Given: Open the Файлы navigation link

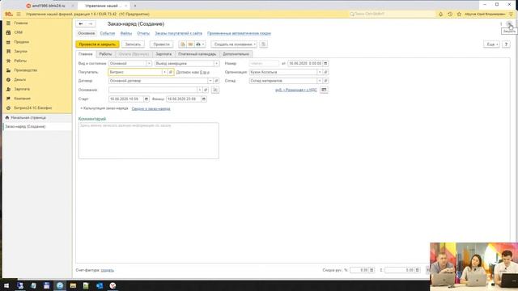Looking at the screenshot, I should [x=126, y=33].
